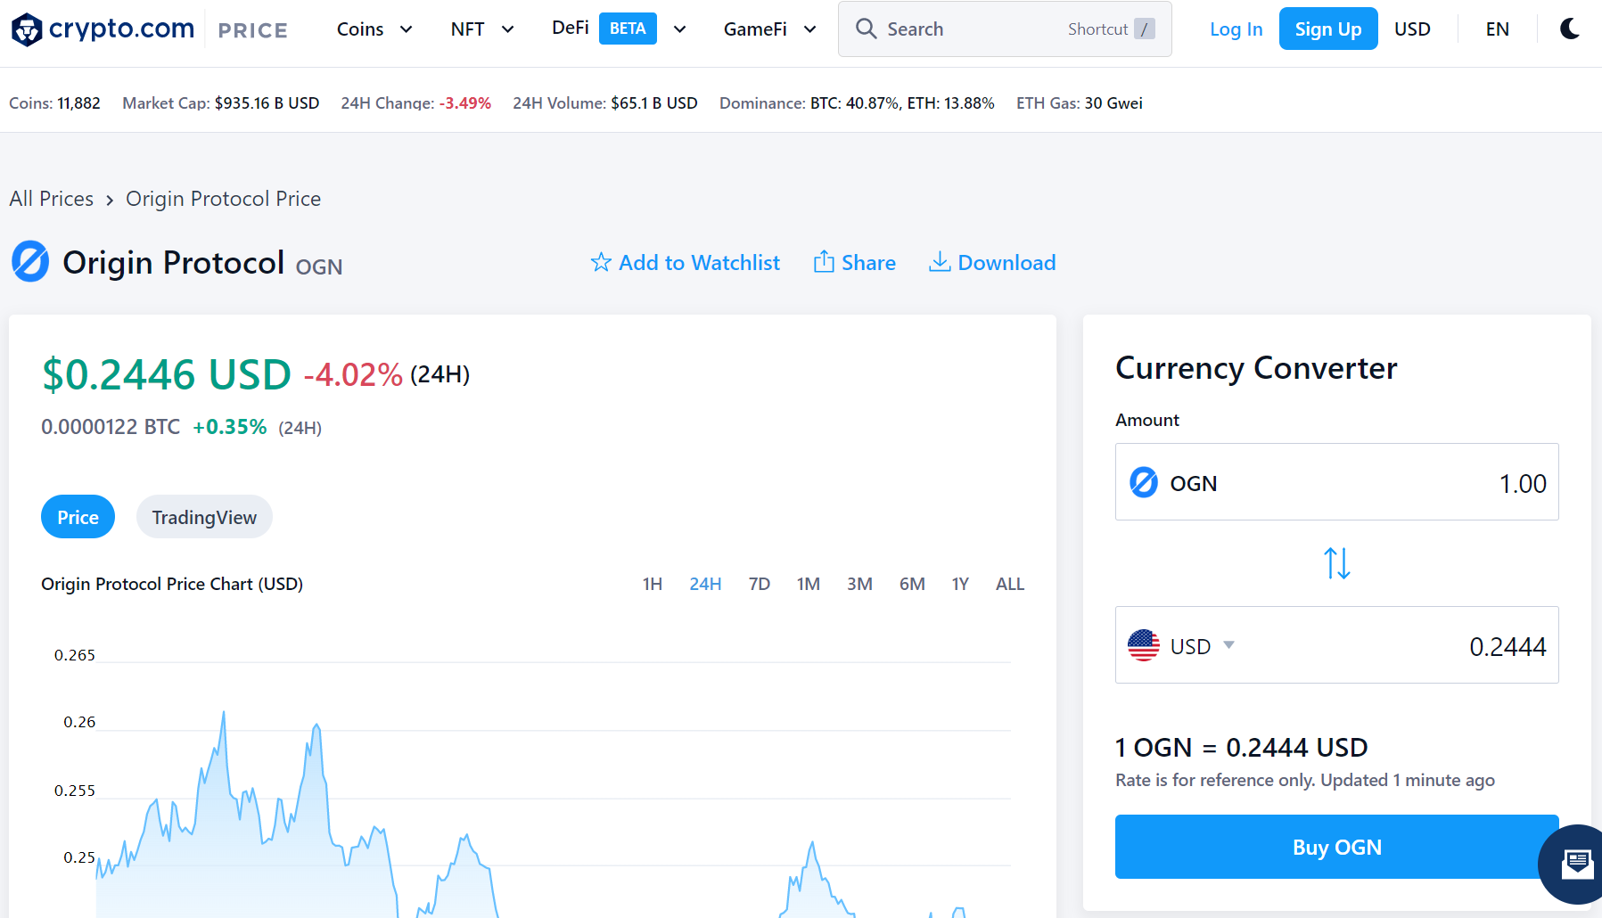The height and width of the screenshot is (918, 1602).
Task: Click the Origin Protocol coin logo
Action: [30, 262]
